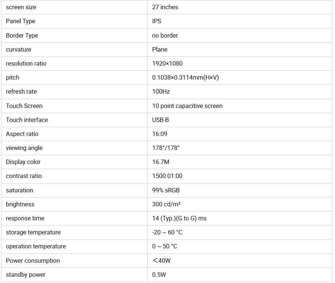Click the "0.5W" standby power value
Screen dimensions: 335x283
pos(159,275)
